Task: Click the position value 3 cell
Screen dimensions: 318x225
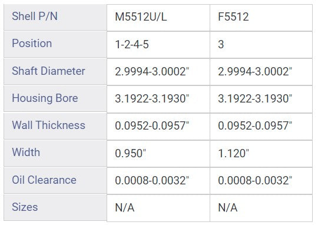Action: tap(261, 45)
